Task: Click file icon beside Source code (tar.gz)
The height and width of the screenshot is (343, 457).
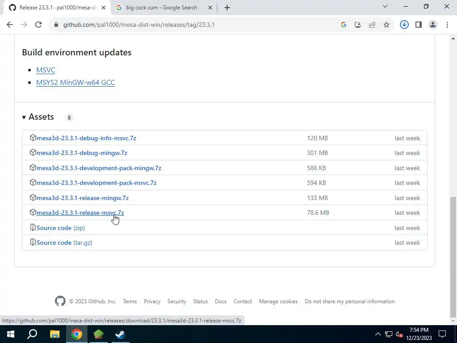Action: click(x=33, y=242)
